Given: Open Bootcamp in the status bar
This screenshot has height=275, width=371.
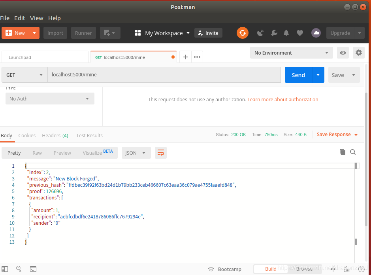Looking at the screenshot, I should point(224,269).
